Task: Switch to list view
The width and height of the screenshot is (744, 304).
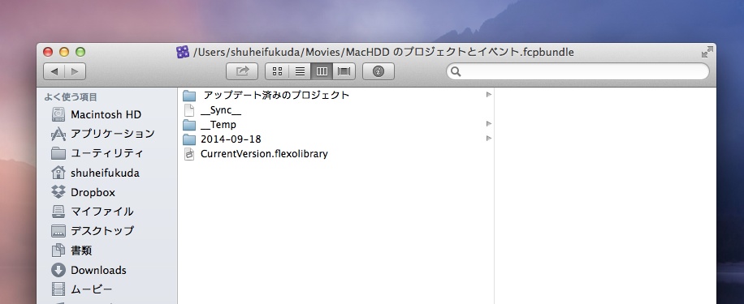Action: click(x=300, y=71)
